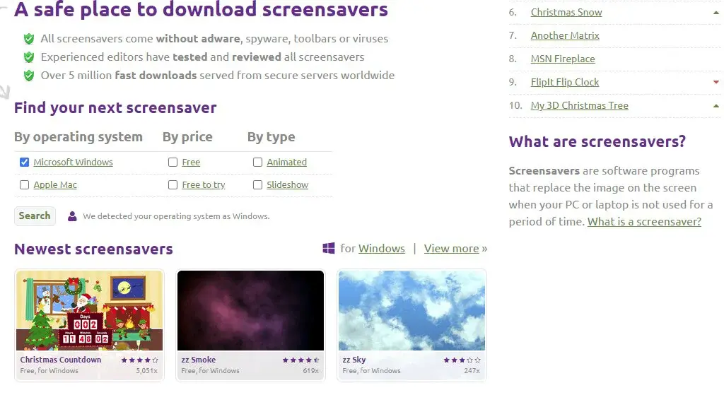Click the 247x download count text

click(472, 370)
